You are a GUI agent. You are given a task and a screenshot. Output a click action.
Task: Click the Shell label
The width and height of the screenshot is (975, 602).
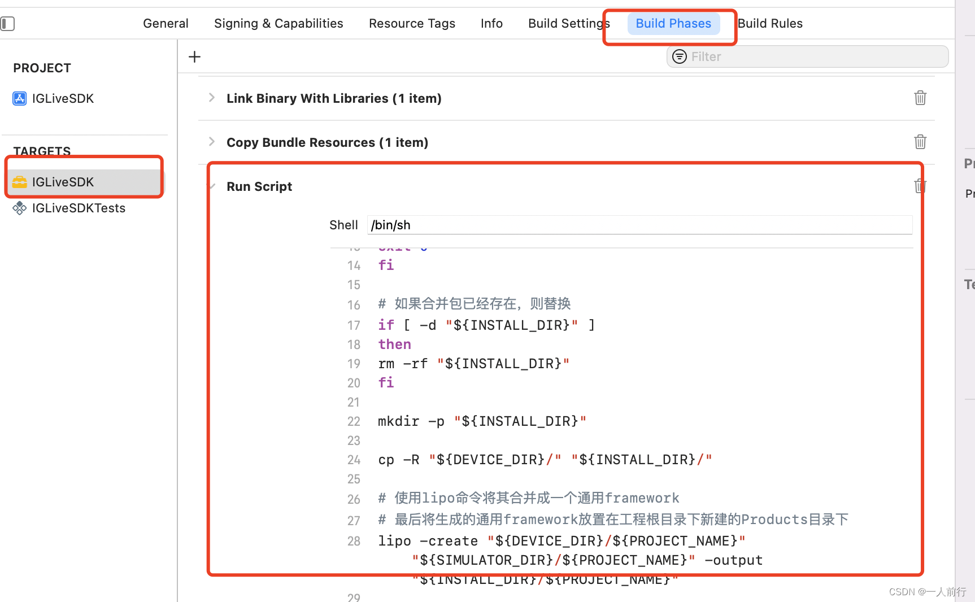[343, 225]
